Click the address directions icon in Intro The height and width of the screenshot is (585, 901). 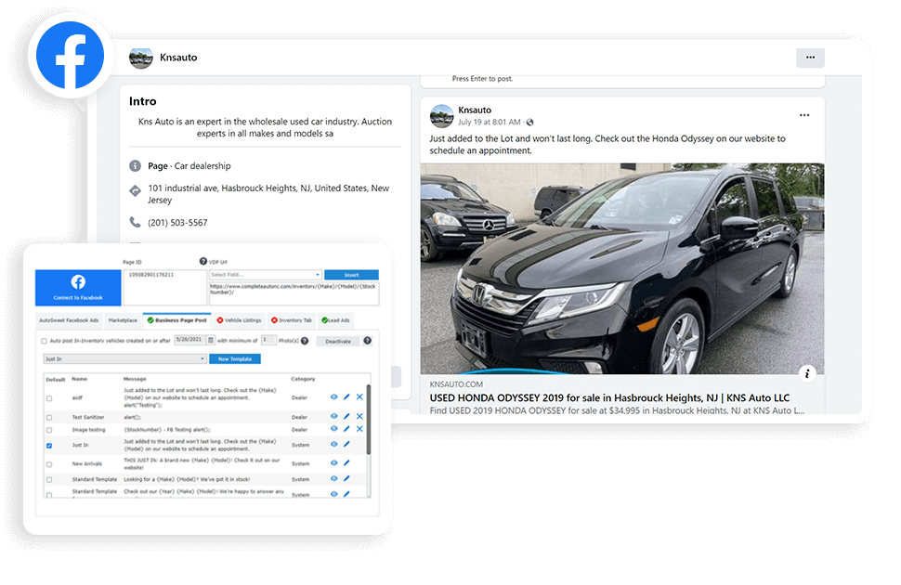[135, 190]
